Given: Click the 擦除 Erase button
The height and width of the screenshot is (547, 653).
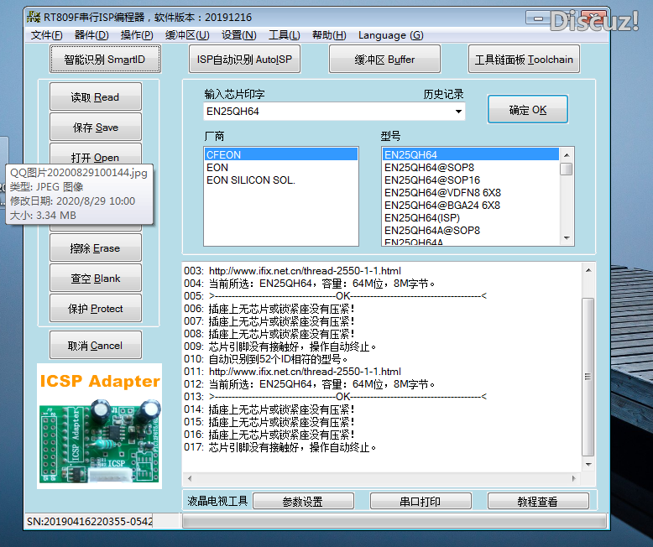Looking at the screenshot, I should 96,247.
